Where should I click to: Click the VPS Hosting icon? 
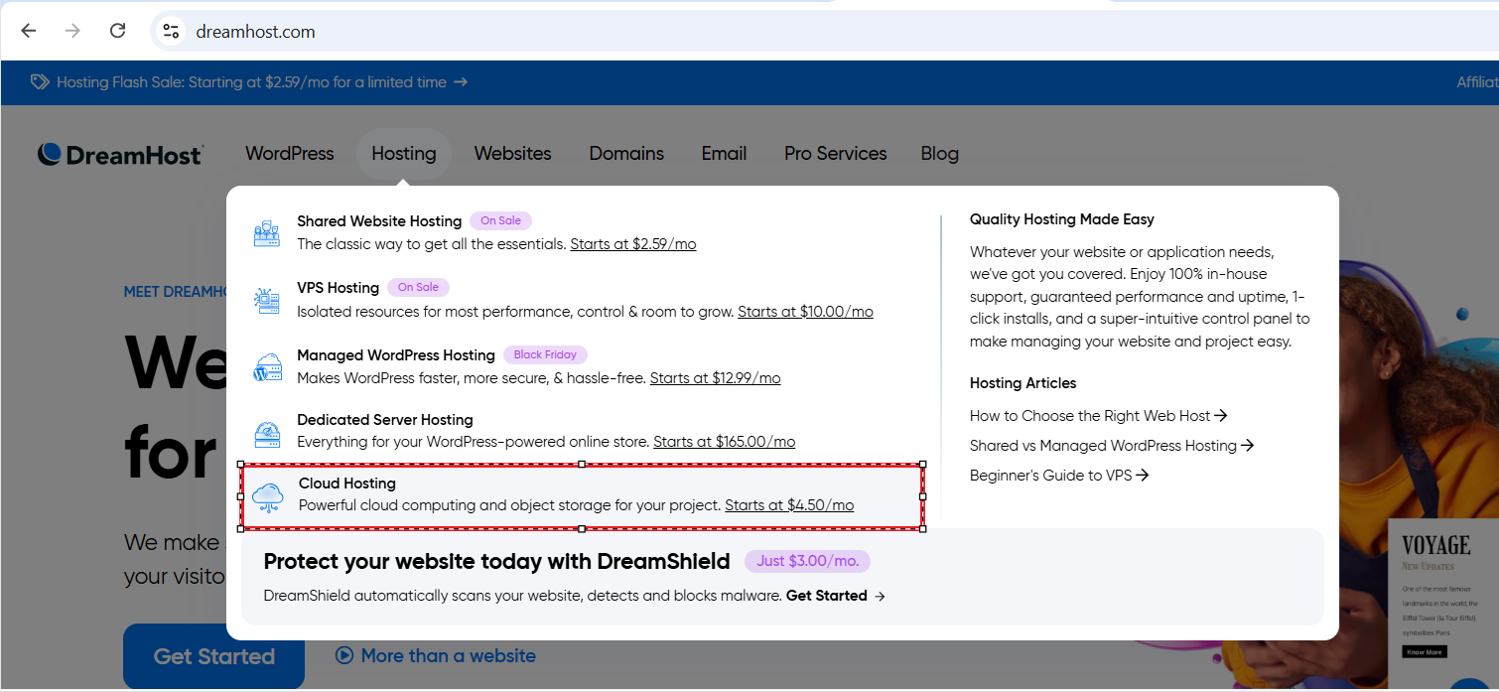coord(267,300)
